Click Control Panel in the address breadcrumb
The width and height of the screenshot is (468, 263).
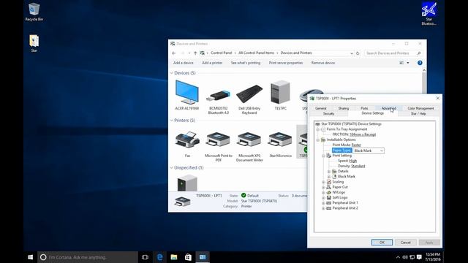221,53
